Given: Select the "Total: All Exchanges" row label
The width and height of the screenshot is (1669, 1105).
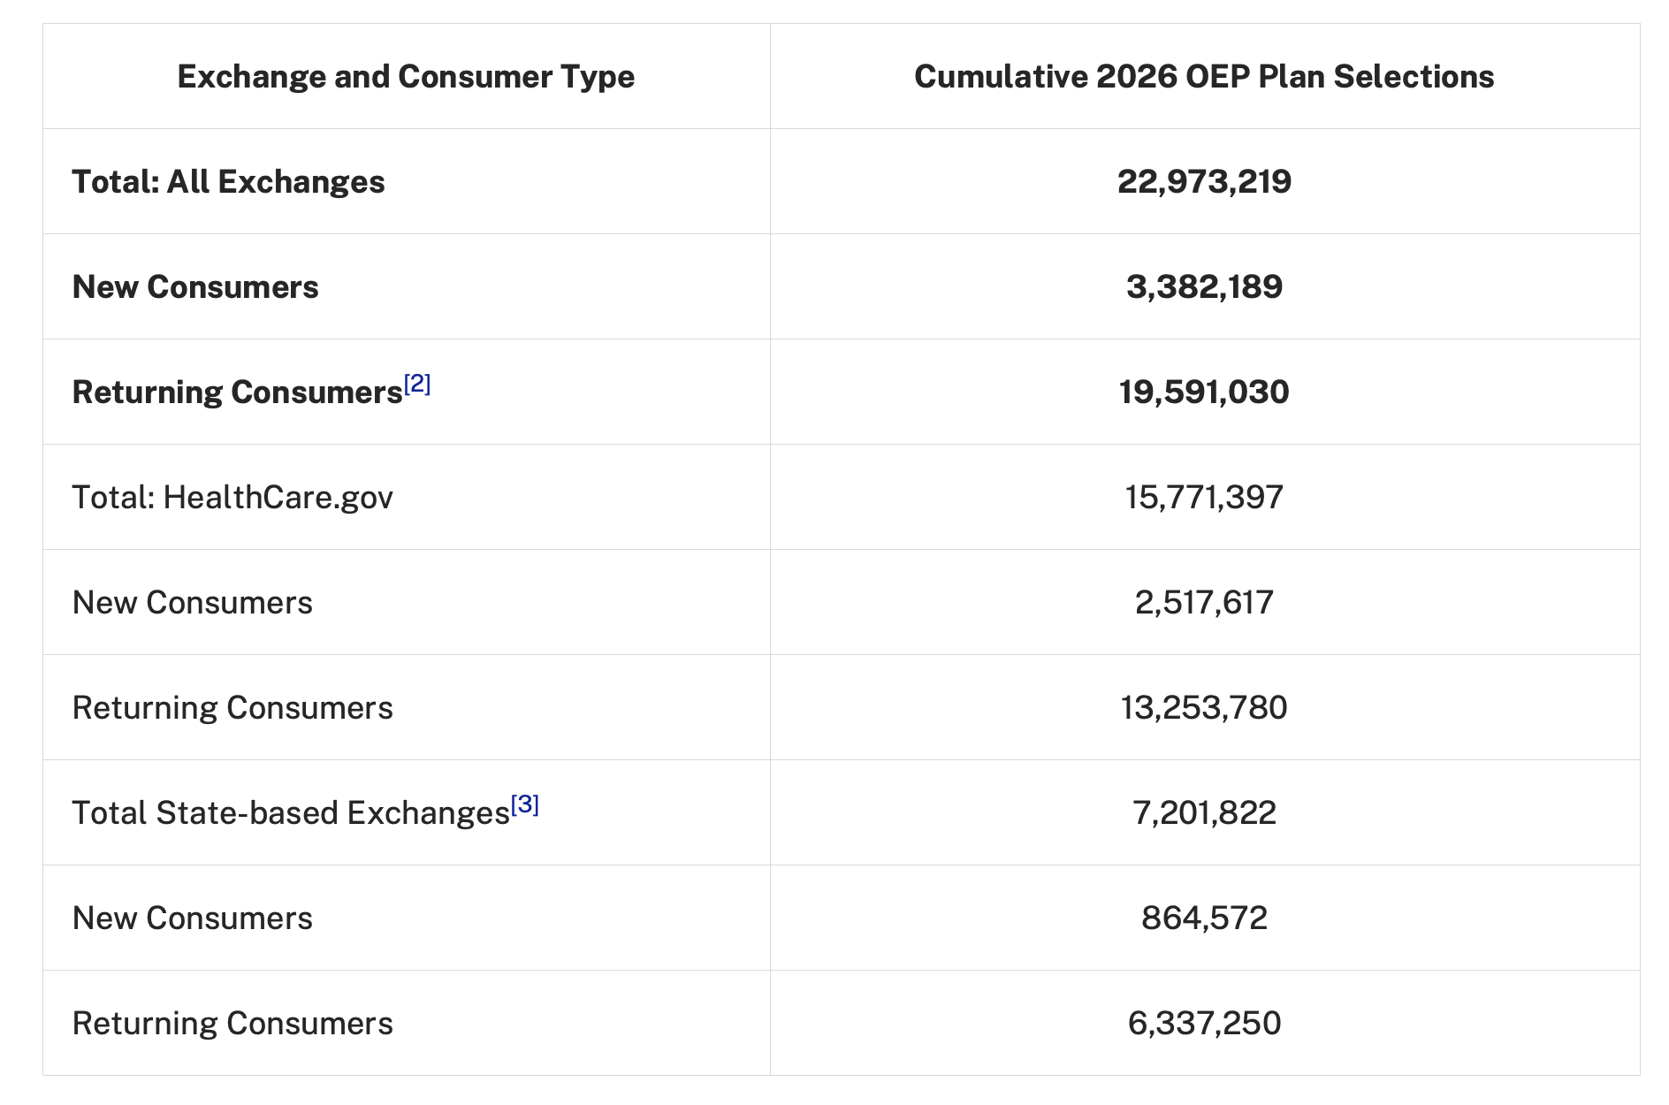Looking at the screenshot, I should (228, 182).
